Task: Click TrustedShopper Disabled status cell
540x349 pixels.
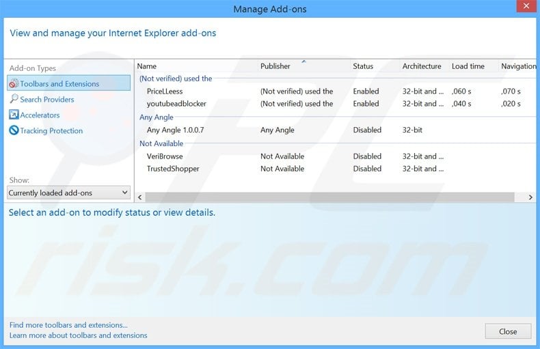Action: (367, 169)
